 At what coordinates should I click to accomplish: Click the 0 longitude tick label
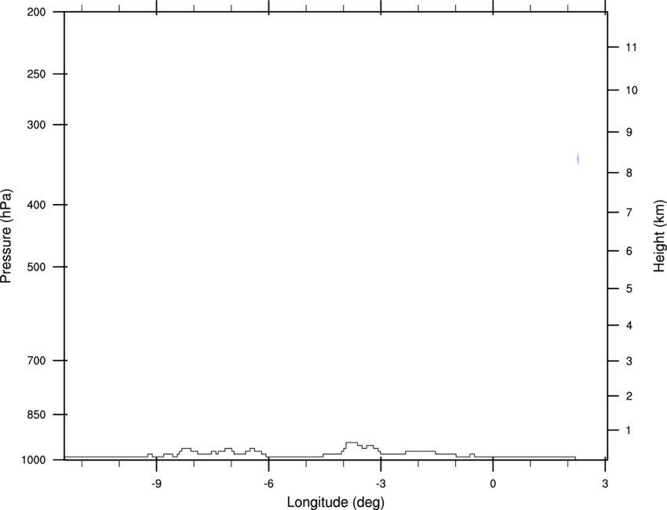pyautogui.click(x=493, y=483)
